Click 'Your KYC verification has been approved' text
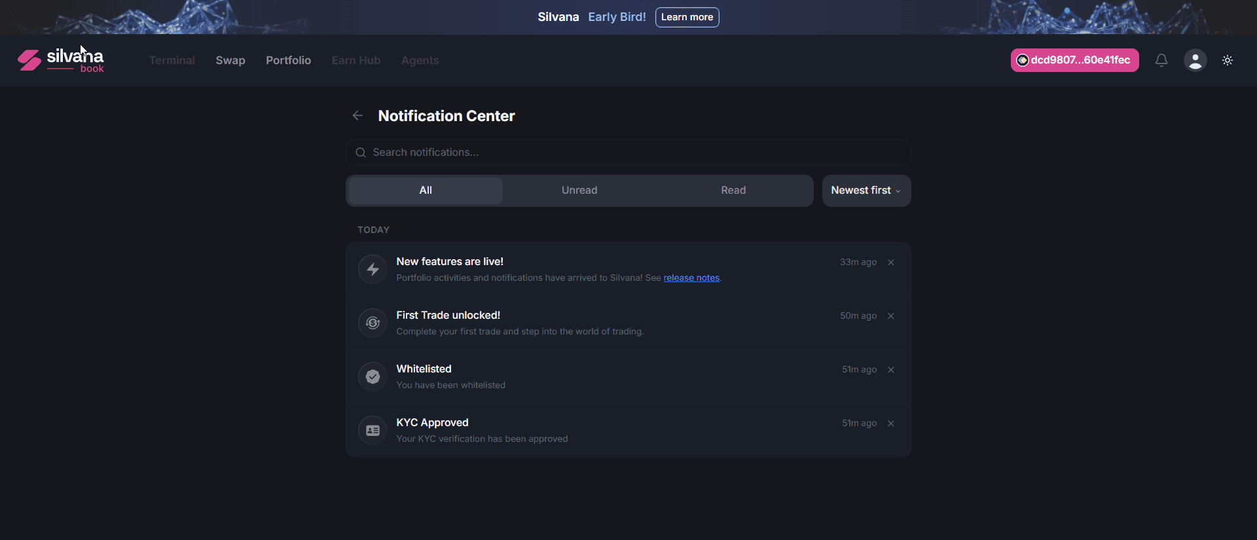Viewport: 1257px width, 540px height. click(483, 439)
